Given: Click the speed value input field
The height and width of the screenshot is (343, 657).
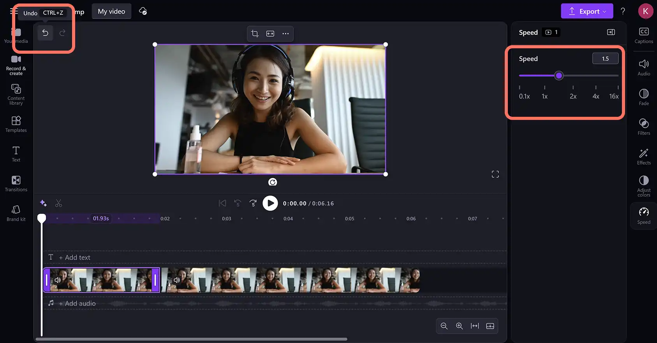Looking at the screenshot, I should (x=605, y=58).
